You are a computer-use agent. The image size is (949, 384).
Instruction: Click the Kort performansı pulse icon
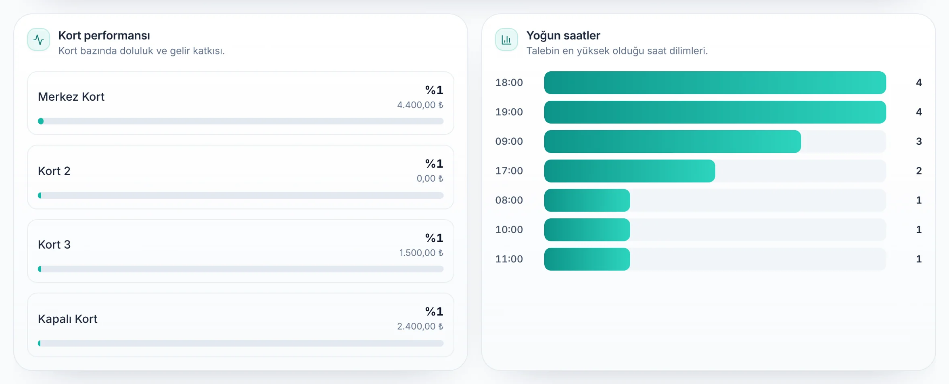[39, 39]
